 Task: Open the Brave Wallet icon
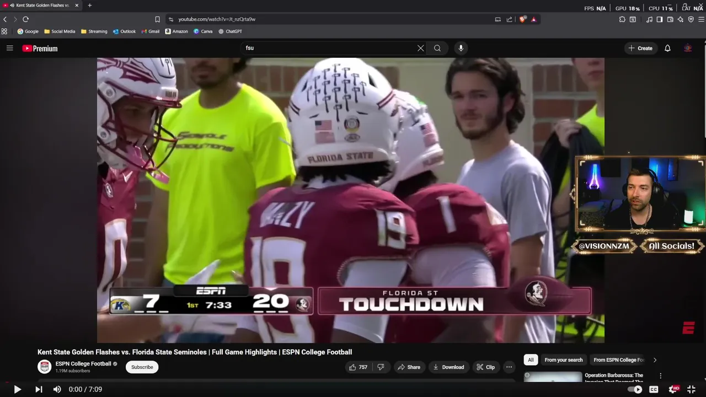(x=670, y=19)
